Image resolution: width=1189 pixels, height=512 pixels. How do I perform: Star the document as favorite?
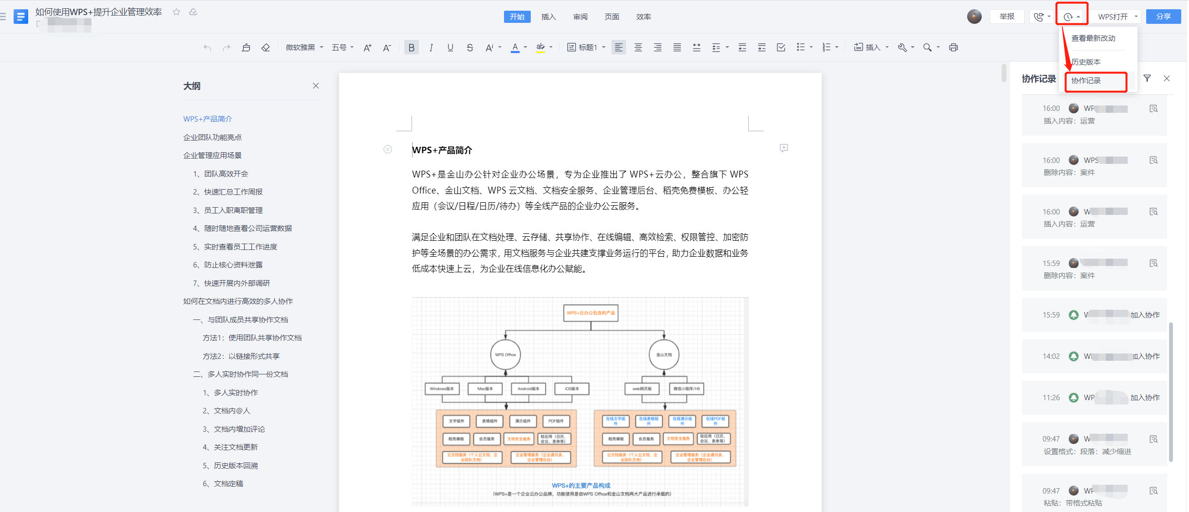(x=177, y=12)
